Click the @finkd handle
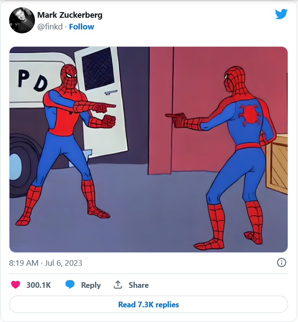Viewport: 298px width, 322px height. 50,26
